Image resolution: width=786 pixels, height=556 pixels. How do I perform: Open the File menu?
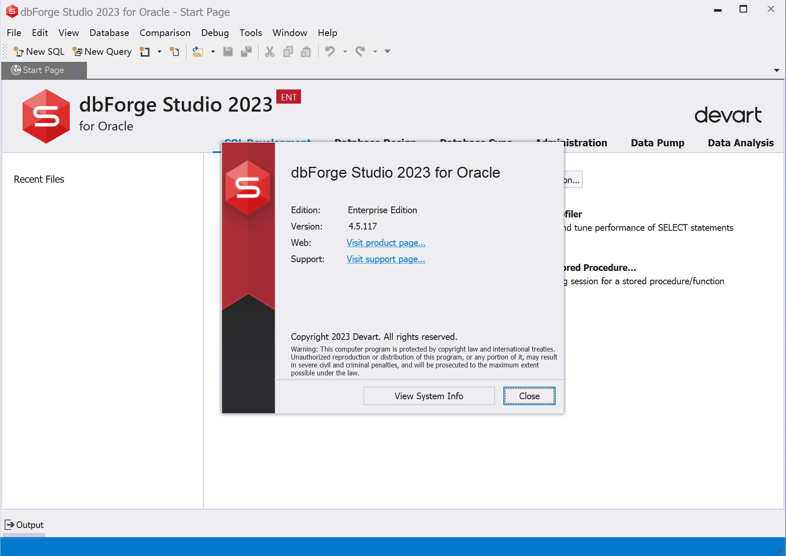pyautogui.click(x=14, y=33)
